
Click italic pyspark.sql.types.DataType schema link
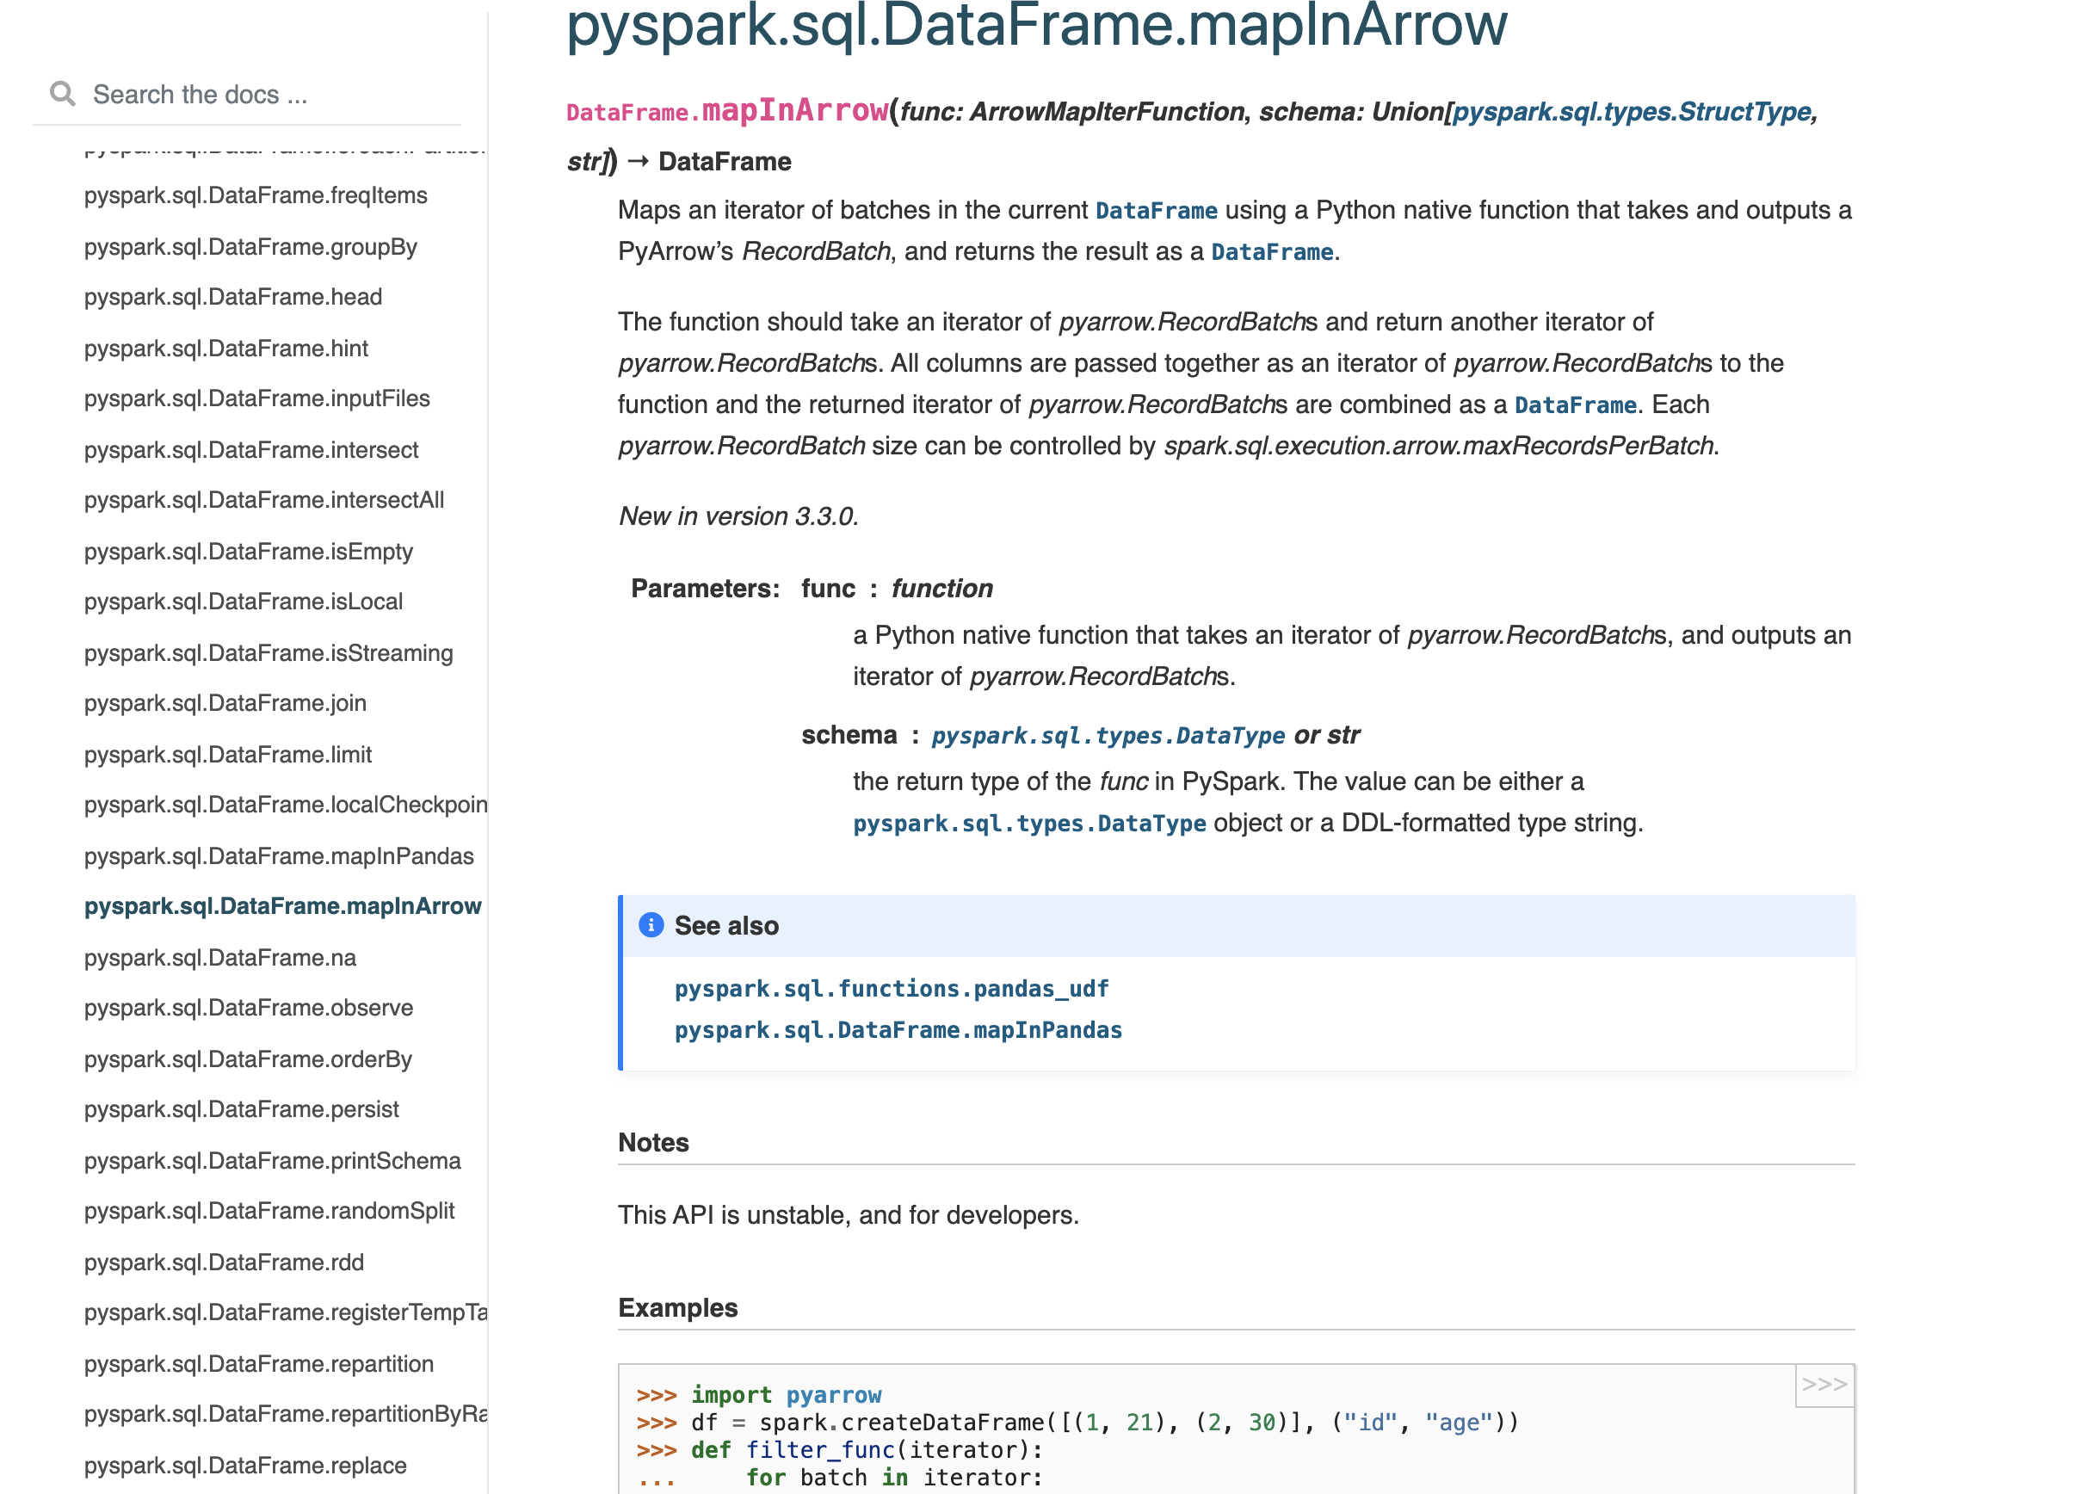tap(1108, 735)
